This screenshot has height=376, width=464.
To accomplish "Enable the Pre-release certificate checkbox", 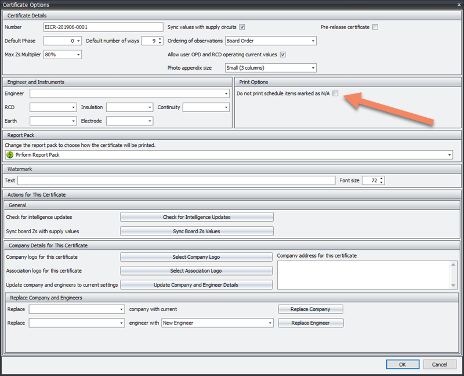I will click(x=375, y=27).
